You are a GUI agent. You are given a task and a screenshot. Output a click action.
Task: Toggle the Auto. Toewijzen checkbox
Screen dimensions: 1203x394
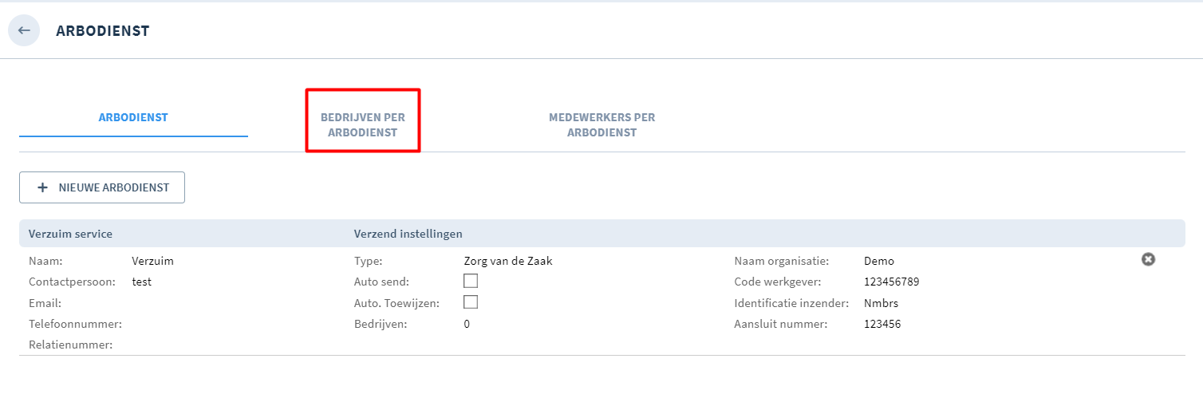pos(471,301)
